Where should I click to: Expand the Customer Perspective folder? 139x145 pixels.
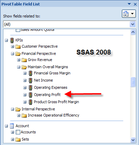[12, 47]
